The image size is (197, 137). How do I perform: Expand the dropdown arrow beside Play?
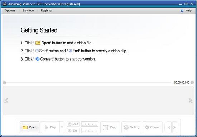(62, 127)
